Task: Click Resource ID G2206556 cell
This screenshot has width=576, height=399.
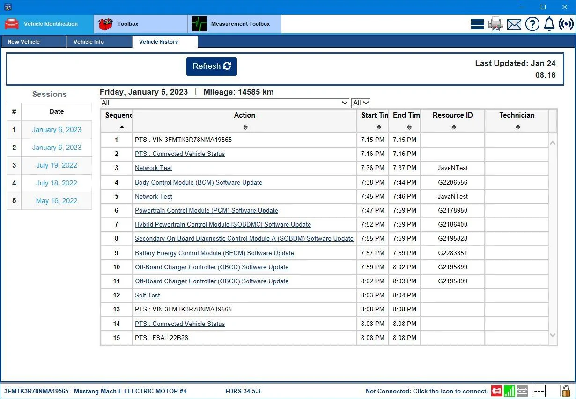Action: pyautogui.click(x=453, y=182)
